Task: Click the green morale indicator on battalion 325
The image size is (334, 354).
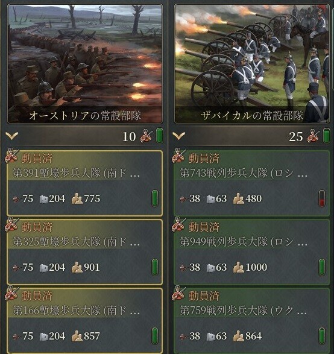Action: click(x=155, y=267)
